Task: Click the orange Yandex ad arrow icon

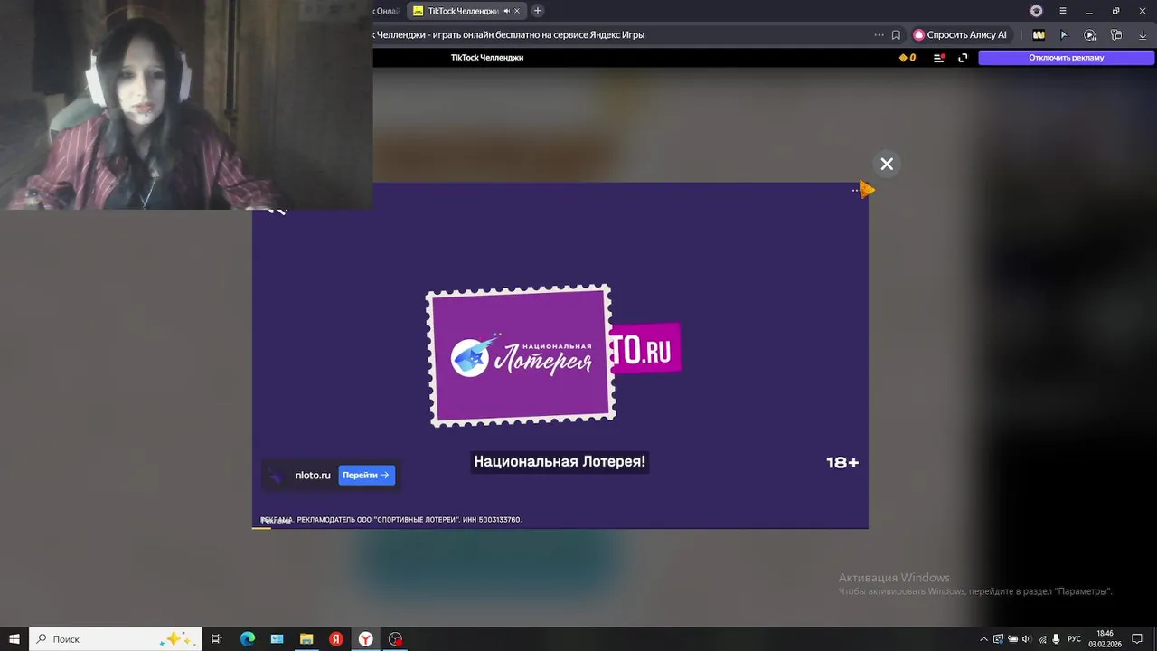Action: pos(867,189)
